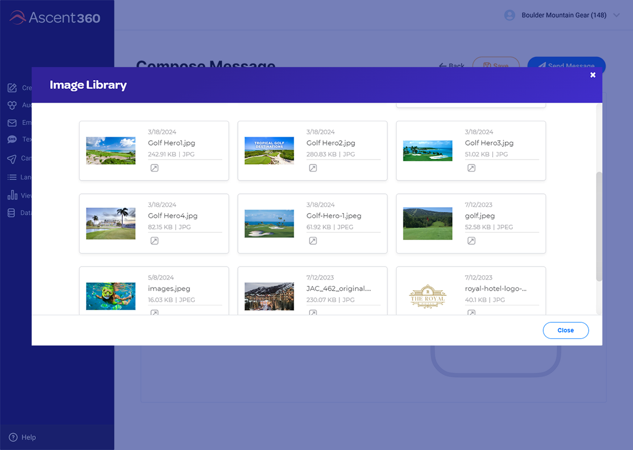Click the royal-hotel-logo file name
Image resolution: width=633 pixels, height=450 pixels.
coord(496,289)
